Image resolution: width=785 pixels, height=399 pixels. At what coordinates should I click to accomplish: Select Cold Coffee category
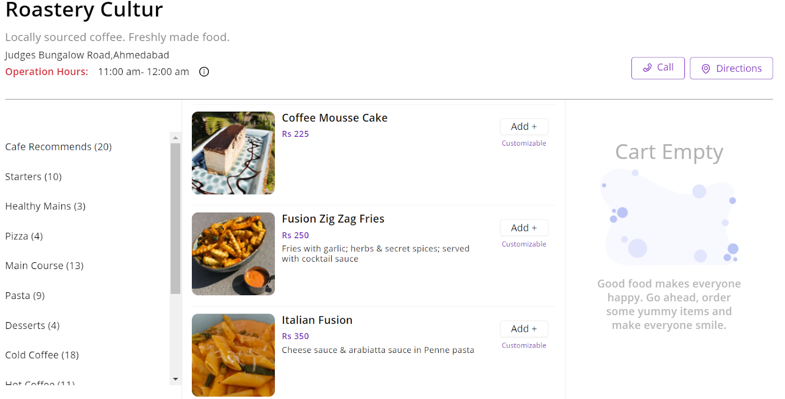coord(42,355)
